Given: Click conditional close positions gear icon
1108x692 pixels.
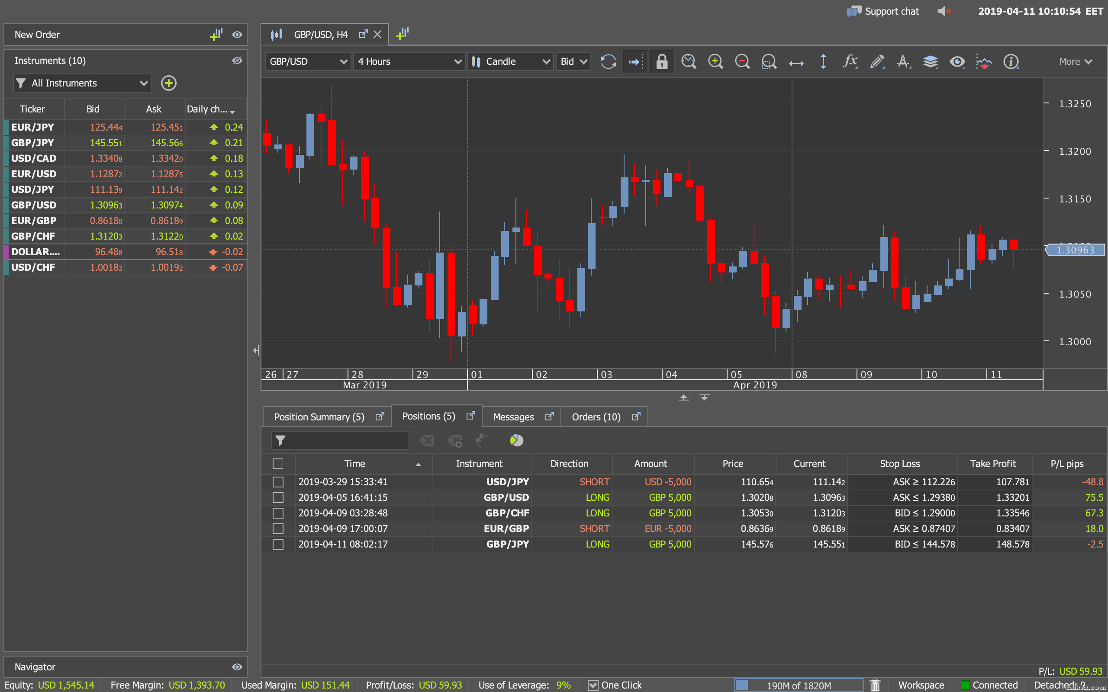Looking at the screenshot, I should pos(454,440).
